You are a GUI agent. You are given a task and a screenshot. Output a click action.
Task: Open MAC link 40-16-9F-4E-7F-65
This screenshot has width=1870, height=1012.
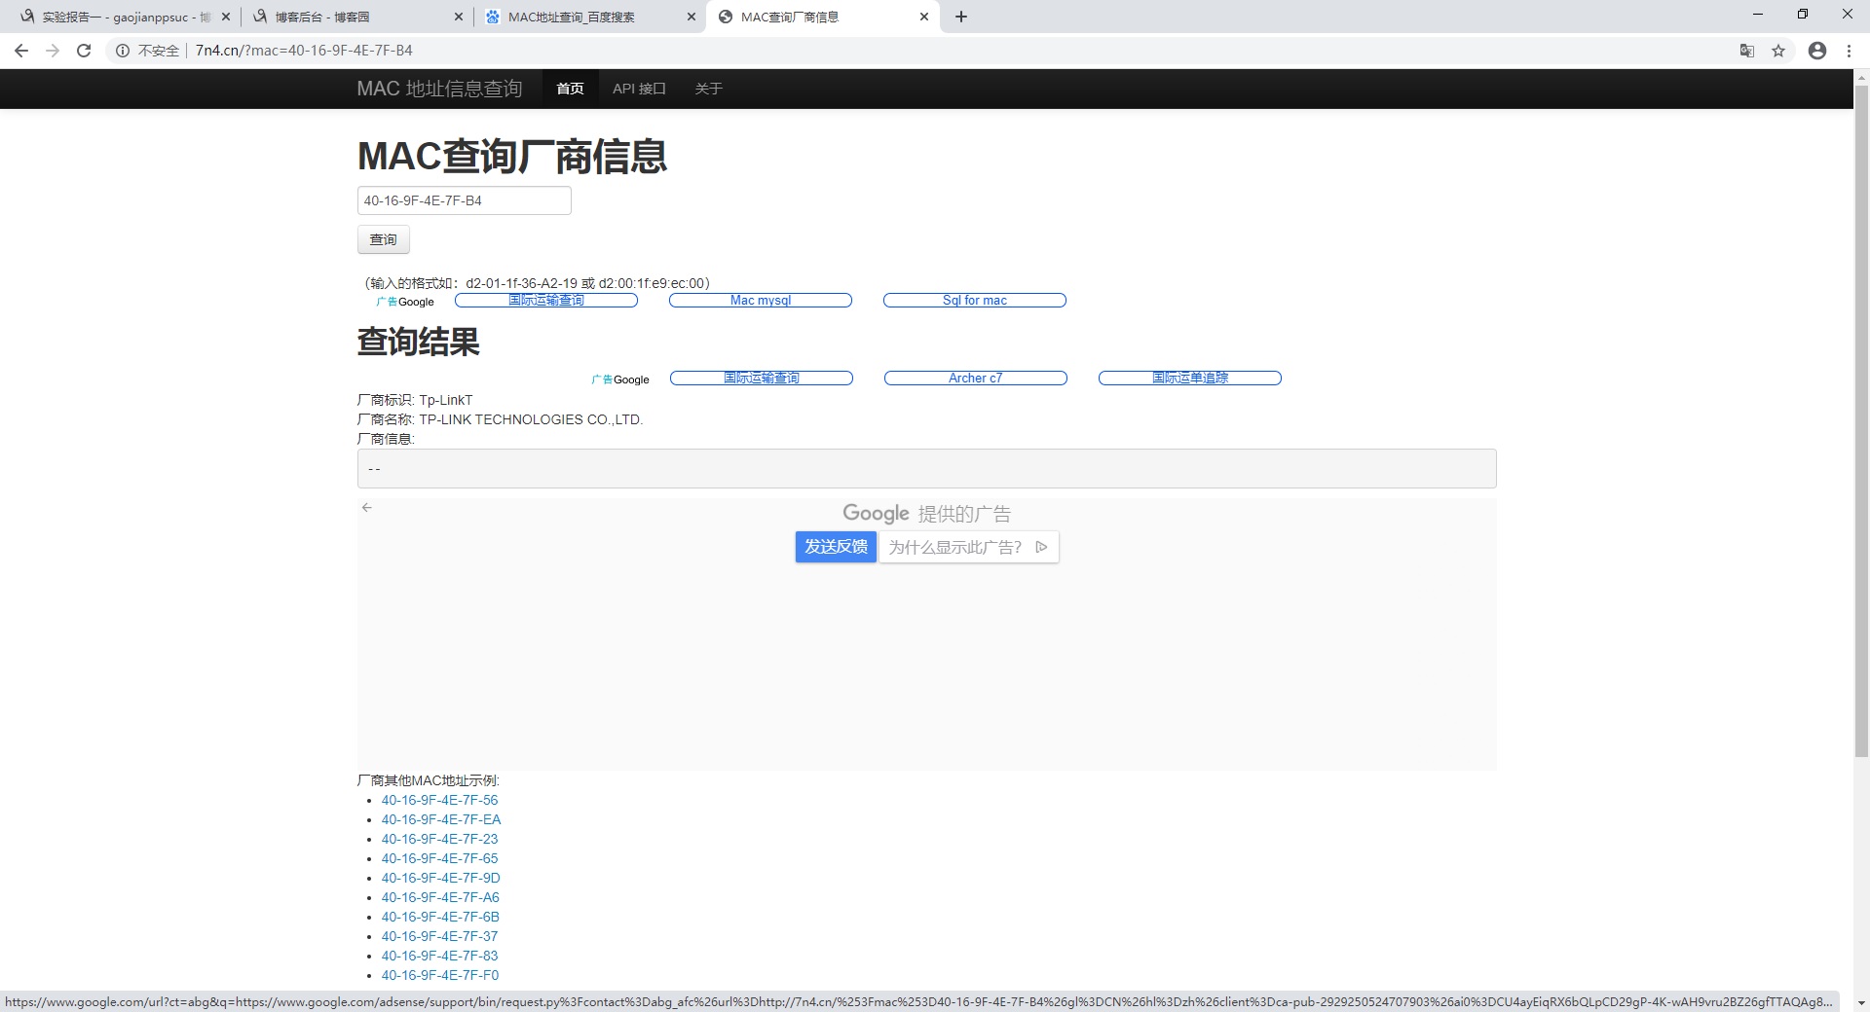point(439,858)
